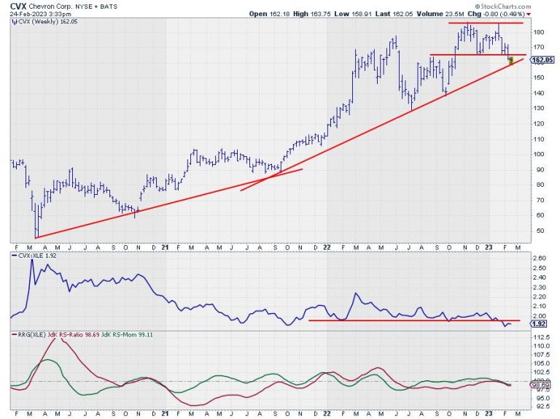The image size is (560, 419).
Task: Click the CVX:XLE 1.92 legend label
Action: click(x=37, y=255)
